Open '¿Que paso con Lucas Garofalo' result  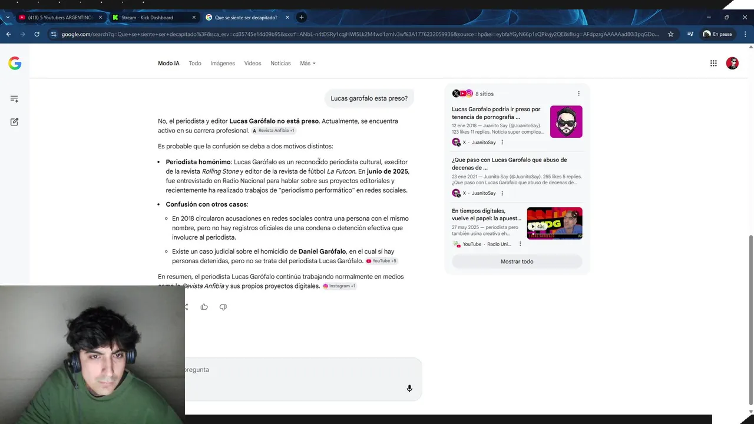tap(510, 164)
